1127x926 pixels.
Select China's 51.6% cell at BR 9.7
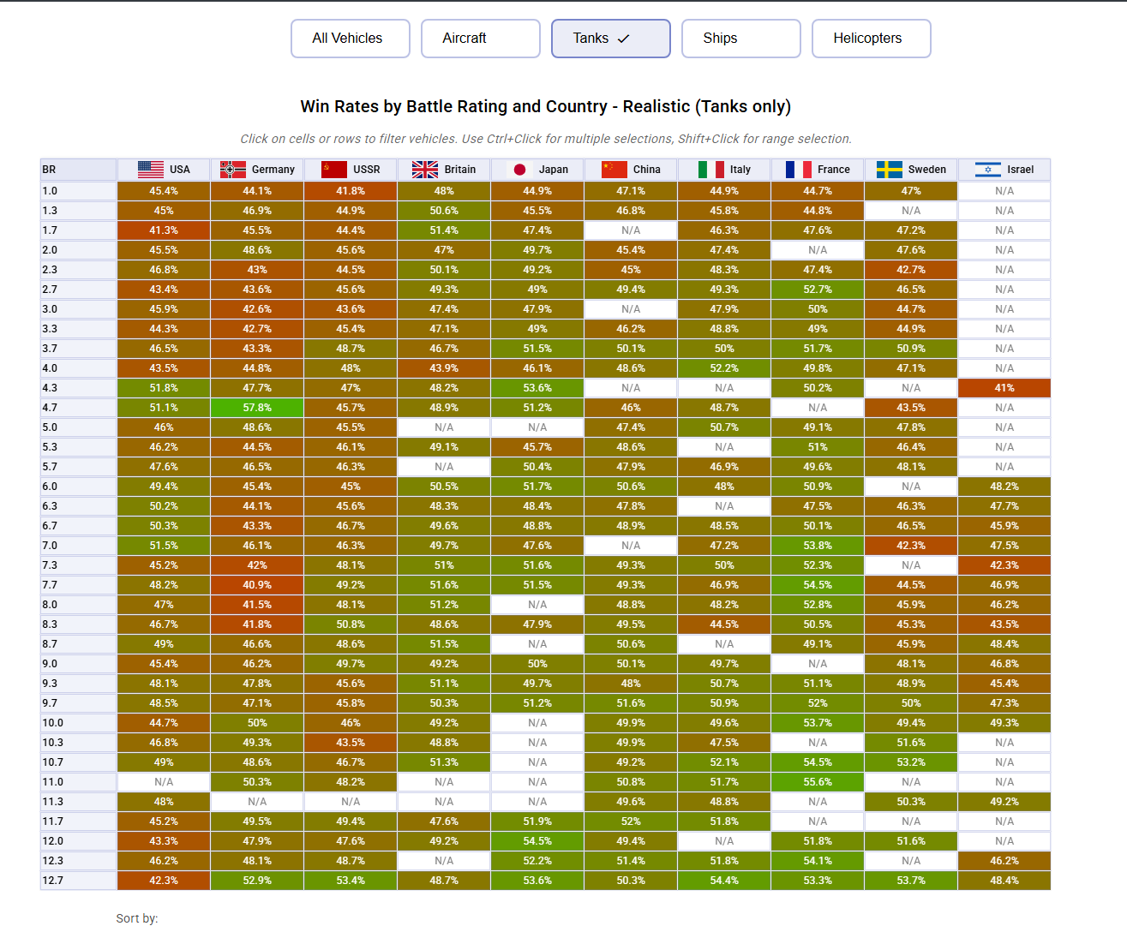[631, 703]
